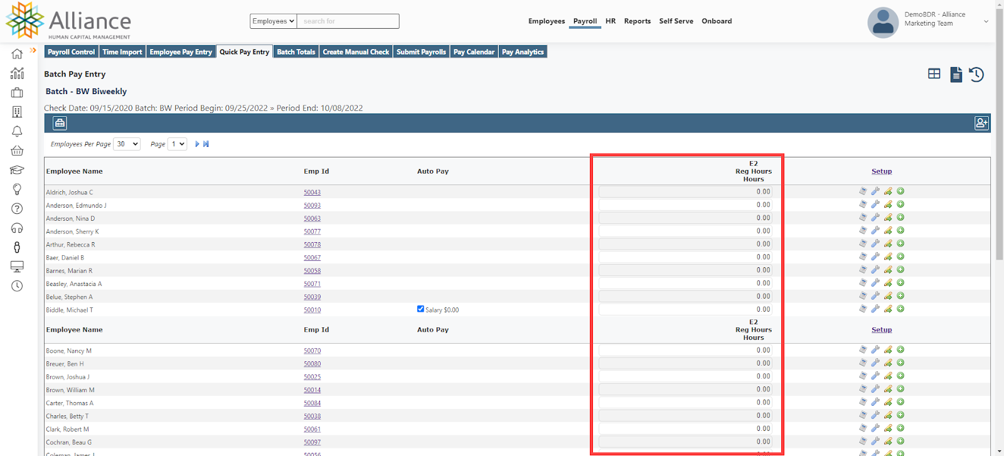Go to next page arrow
1004x456 pixels.
pyautogui.click(x=197, y=144)
